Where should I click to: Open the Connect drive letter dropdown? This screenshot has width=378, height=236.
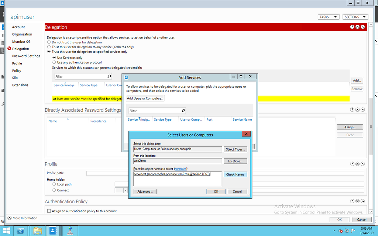(126, 190)
